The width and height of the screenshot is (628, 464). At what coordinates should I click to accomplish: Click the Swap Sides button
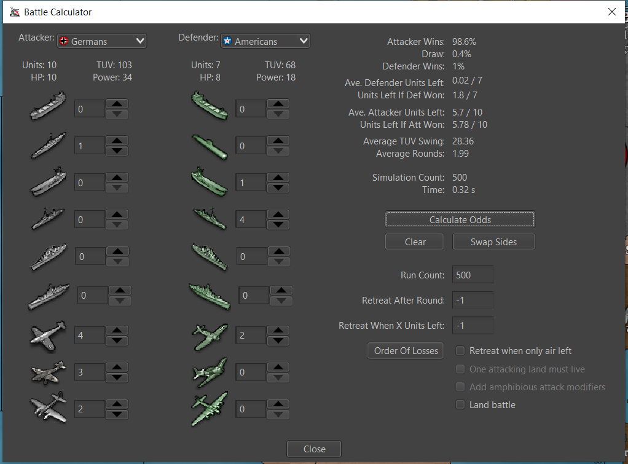493,242
